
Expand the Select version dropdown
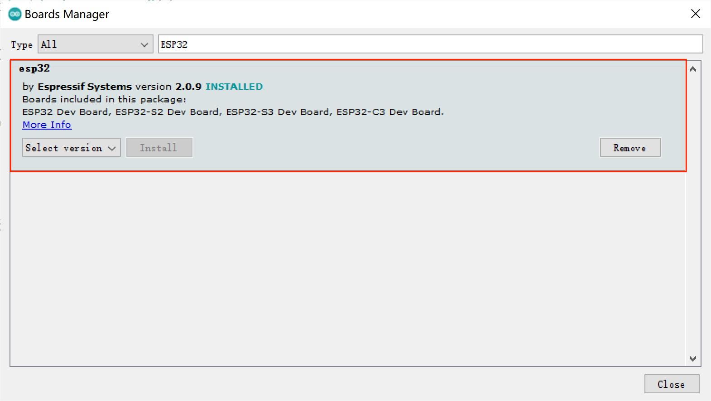pyautogui.click(x=72, y=148)
